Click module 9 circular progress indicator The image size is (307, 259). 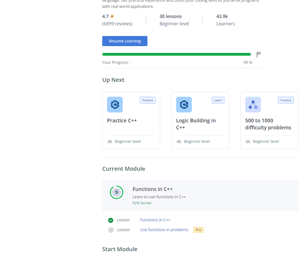point(117,192)
